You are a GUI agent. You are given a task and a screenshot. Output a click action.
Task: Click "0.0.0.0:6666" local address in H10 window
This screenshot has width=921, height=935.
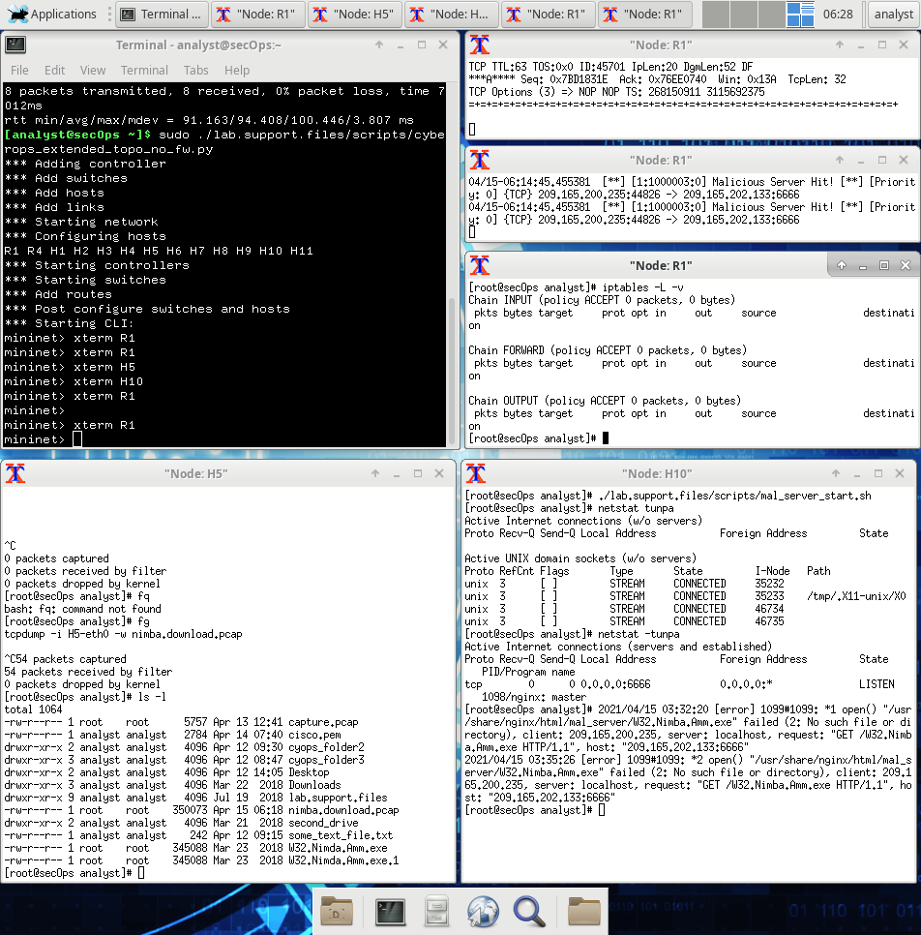tap(616, 684)
